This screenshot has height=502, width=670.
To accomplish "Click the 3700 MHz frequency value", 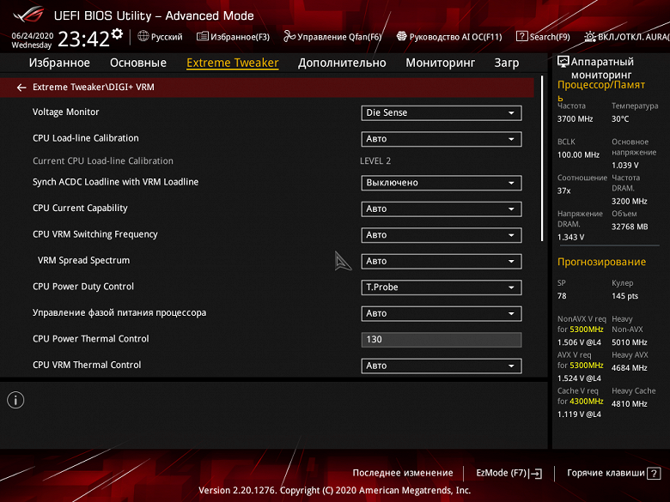I will tap(575, 119).
